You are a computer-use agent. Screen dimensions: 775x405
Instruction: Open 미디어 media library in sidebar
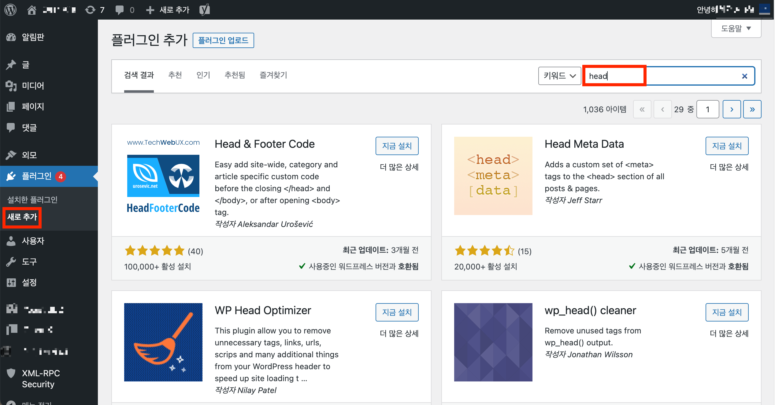(x=33, y=86)
